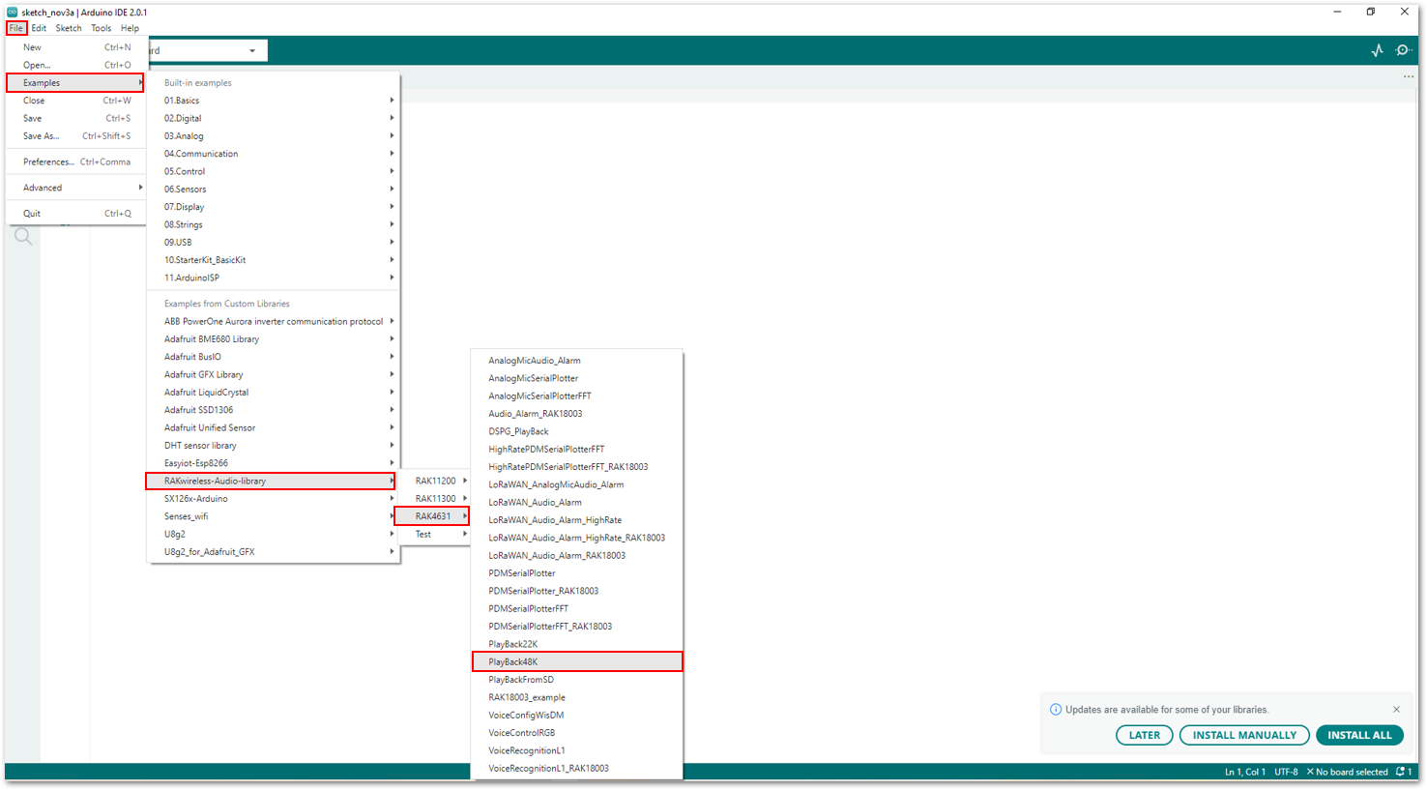Click the INSTALL MANUALLY button
Viewport: 1427px width, 790px height.
pos(1244,735)
